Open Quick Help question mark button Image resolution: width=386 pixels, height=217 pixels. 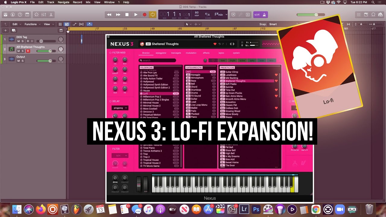coord(20,14)
